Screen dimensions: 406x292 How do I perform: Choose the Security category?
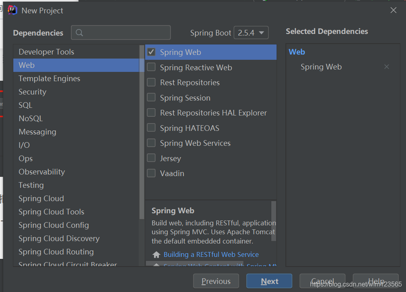coord(76,92)
